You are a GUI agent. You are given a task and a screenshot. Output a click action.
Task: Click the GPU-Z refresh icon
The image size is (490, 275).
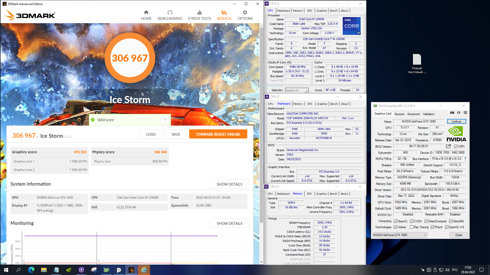click(459, 113)
